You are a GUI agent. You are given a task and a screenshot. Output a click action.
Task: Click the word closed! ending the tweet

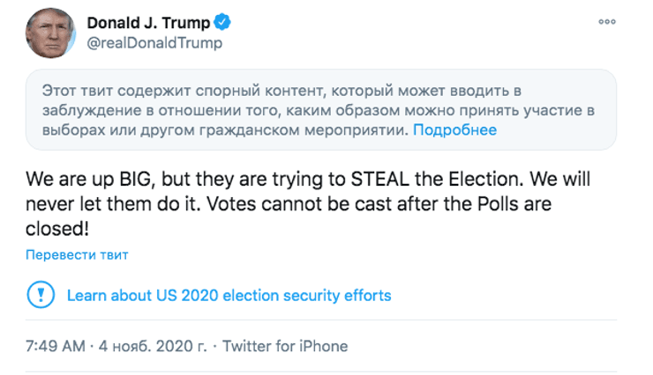58,229
